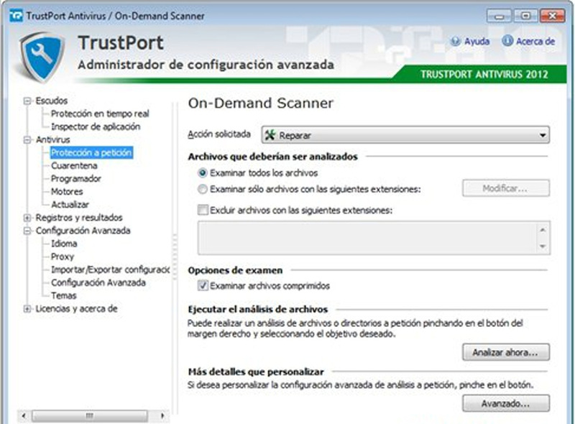Image resolution: width=575 pixels, height=424 pixels.
Task: Maximize the TrustPort window
Action: pyautogui.click(x=525, y=16)
